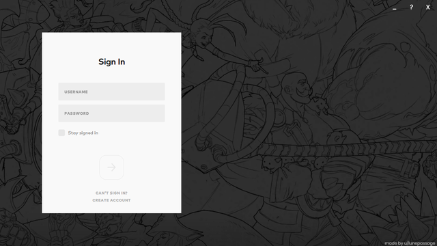Click the Sign In heading
This screenshot has height=246, width=437.
(111, 62)
